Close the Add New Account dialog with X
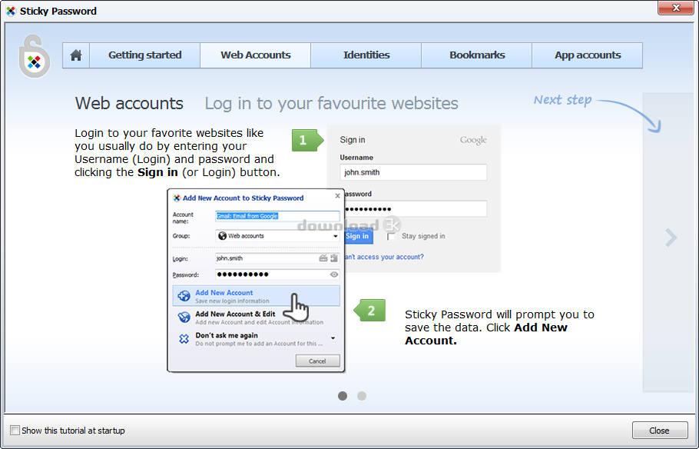The image size is (699, 449). [x=337, y=196]
